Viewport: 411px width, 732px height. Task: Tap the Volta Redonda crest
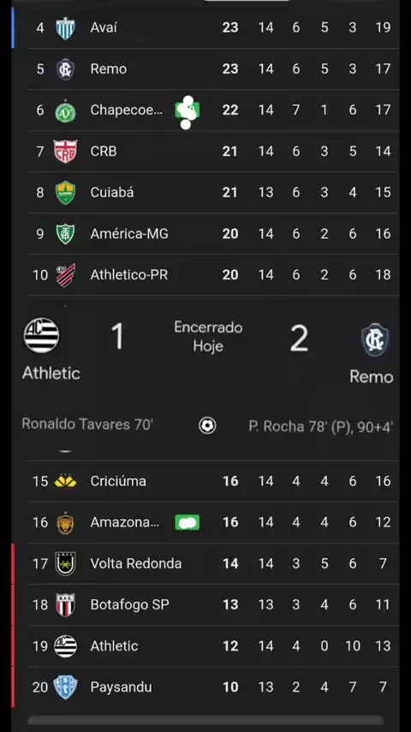click(65, 563)
